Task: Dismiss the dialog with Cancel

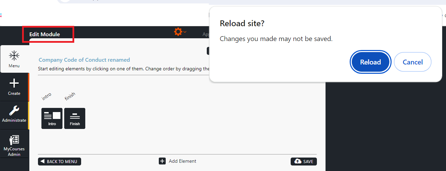Action: (x=413, y=62)
